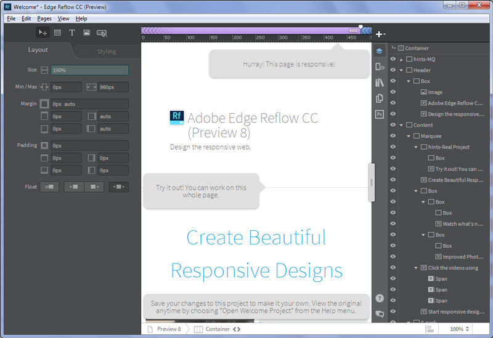Hide the Header layer

point(393,70)
